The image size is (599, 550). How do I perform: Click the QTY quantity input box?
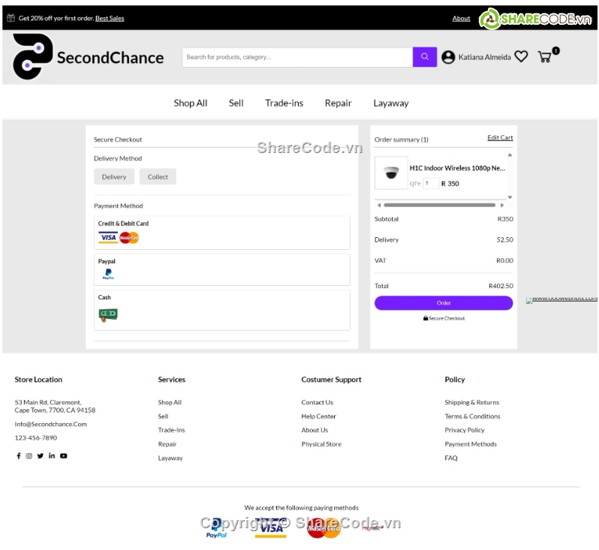pyautogui.click(x=431, y=184)
